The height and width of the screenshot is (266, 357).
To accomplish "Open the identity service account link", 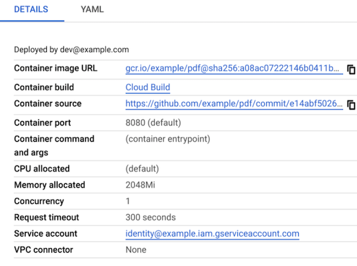I will [x=212, y=234].
